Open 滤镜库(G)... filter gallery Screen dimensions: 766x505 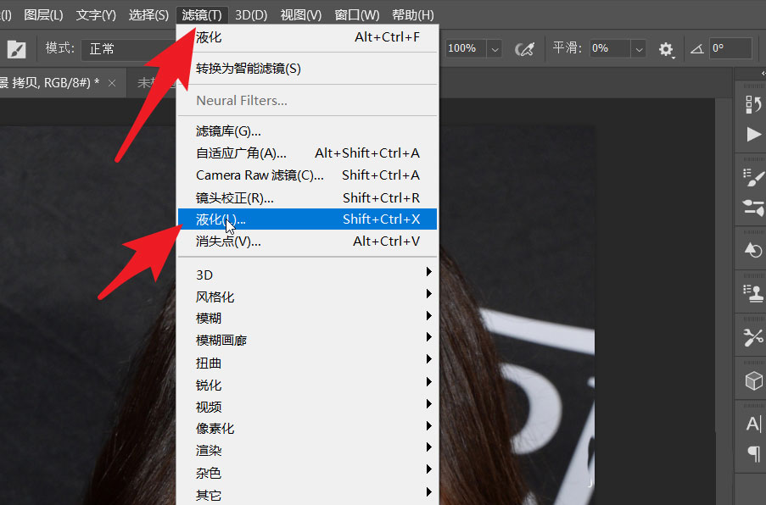[x=307, y=131]
